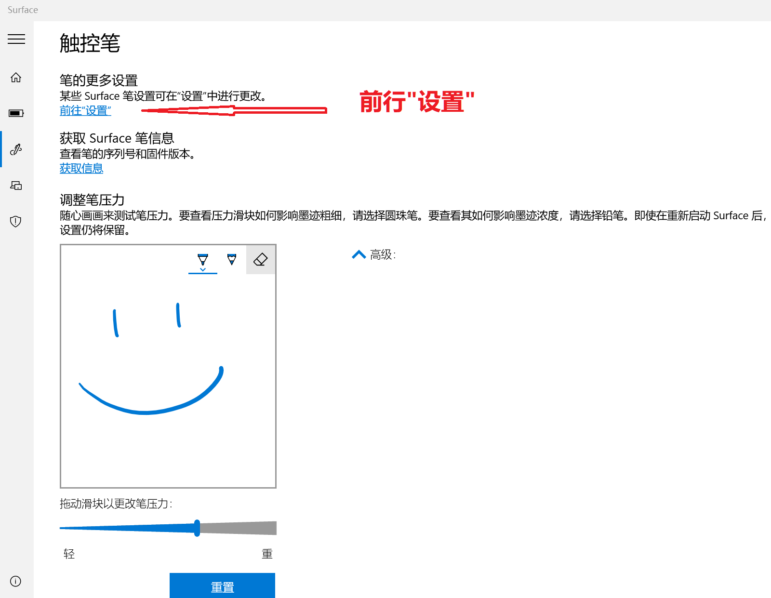Select the pencil tool
The image size is (771, 598).
[x=232, y=259]
